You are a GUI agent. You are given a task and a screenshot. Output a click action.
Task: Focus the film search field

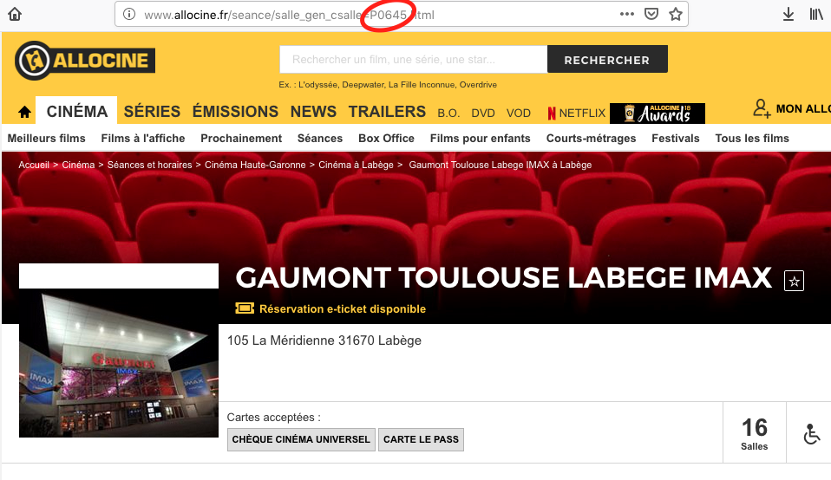pyautogui.click(x=414, y=59)
